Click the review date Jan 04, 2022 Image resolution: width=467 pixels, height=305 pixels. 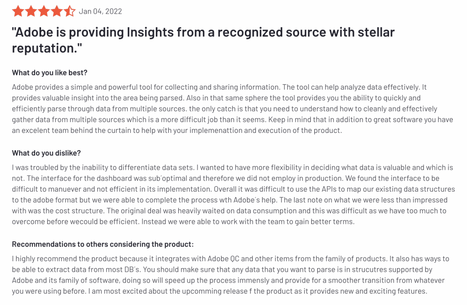coord(100,11)
